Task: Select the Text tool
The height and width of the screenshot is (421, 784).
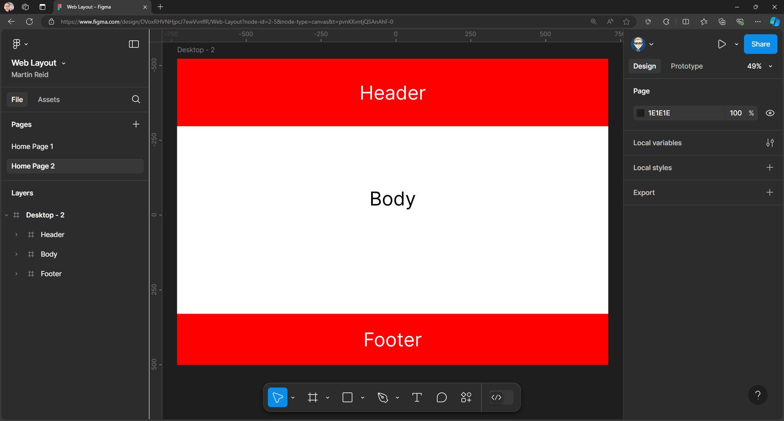Action: click(417, 397)
